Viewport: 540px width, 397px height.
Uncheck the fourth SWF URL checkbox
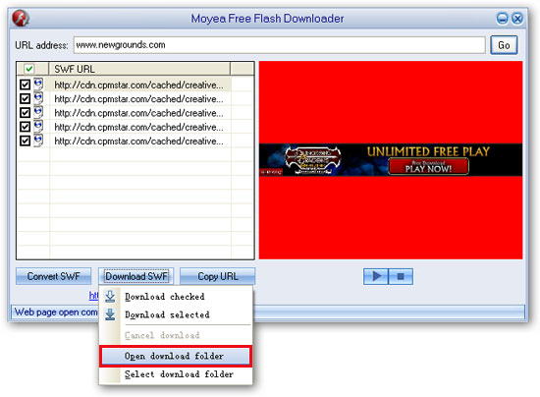point(25,127)
